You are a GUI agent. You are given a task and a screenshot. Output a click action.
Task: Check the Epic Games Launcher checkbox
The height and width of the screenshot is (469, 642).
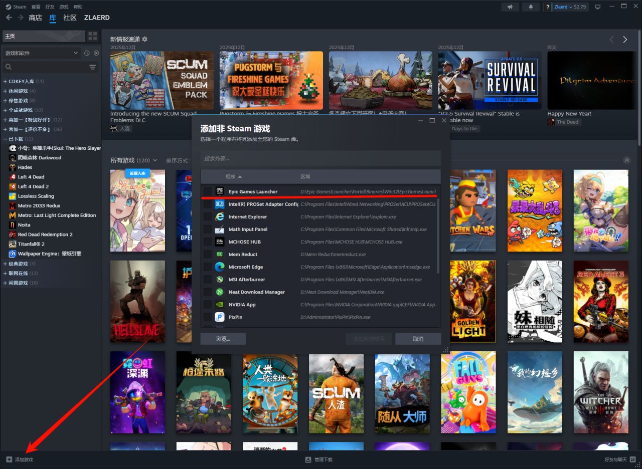[208, 191]
